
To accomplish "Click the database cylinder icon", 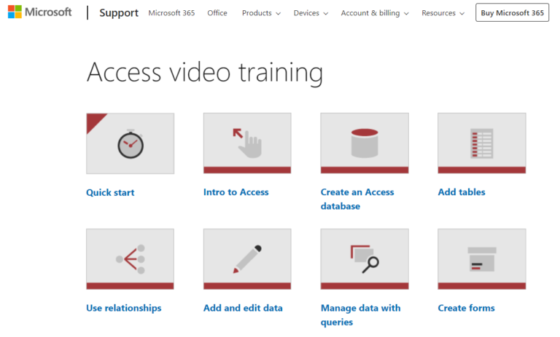I will 364,143.
